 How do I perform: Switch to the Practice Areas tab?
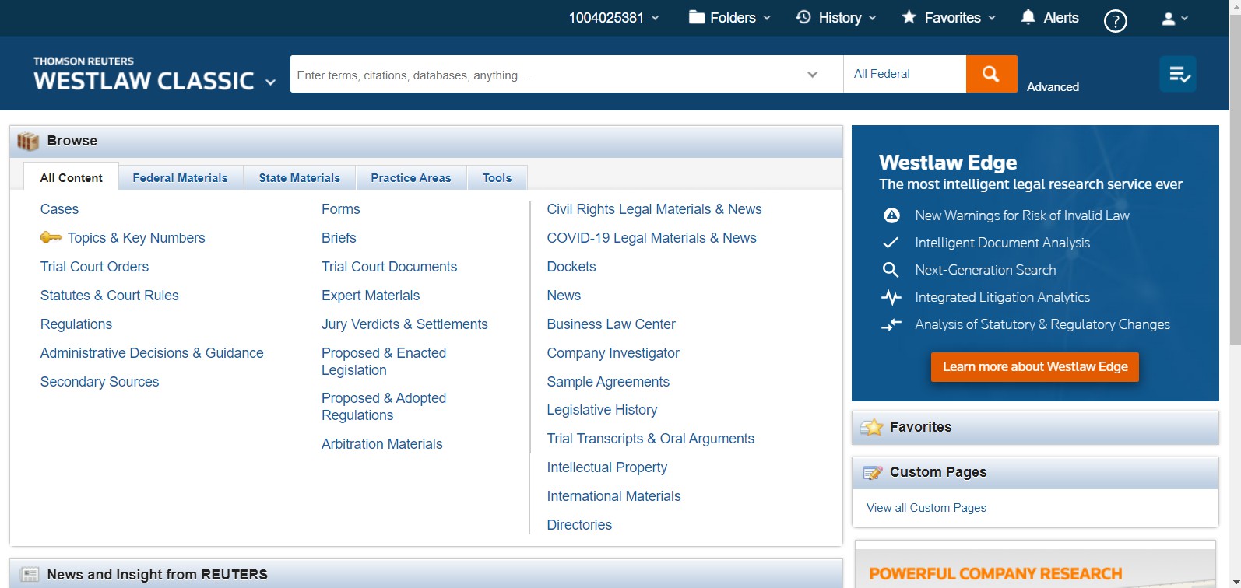point(410,177)
